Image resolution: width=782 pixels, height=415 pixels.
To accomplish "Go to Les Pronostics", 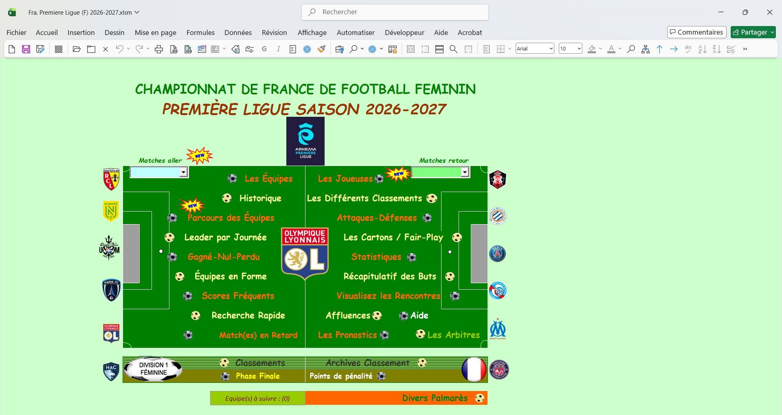I will tap(347, 335).
